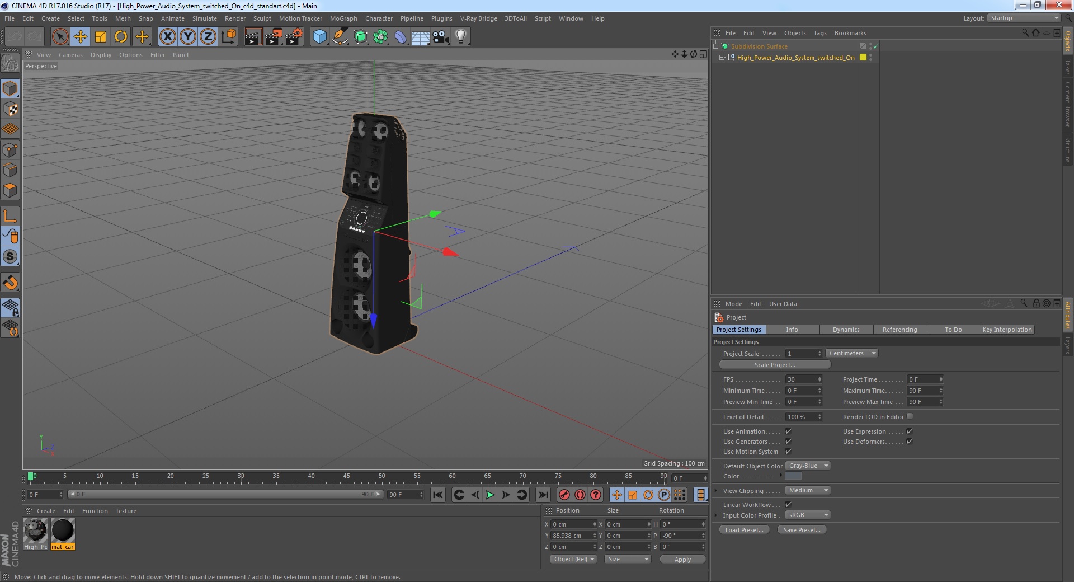1074x582 pixels.
Task: Render to Picture Viewer
Action: [x=274, y=37]
